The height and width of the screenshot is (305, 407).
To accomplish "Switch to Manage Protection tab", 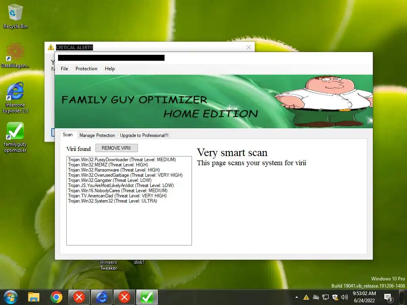I will pyautogui.click(x=97, y=135).
